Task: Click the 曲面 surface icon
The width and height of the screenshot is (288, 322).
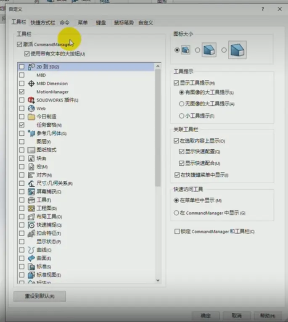Action: coord(31,258)
